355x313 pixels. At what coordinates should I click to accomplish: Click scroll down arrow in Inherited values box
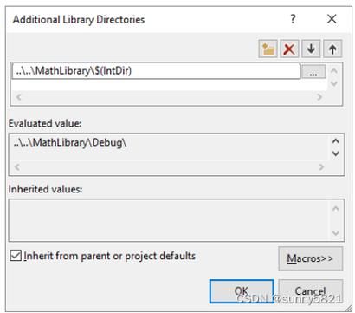(335, 232)
